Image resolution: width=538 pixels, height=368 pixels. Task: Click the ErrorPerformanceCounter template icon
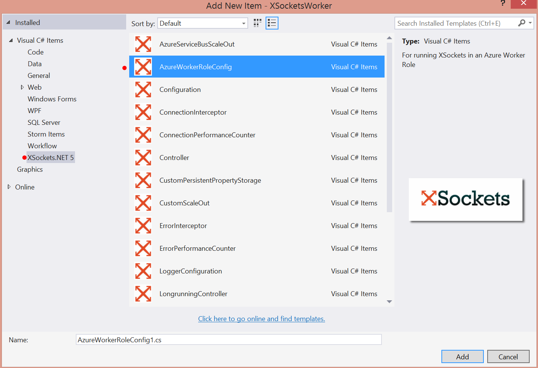(x=143, y=248)
